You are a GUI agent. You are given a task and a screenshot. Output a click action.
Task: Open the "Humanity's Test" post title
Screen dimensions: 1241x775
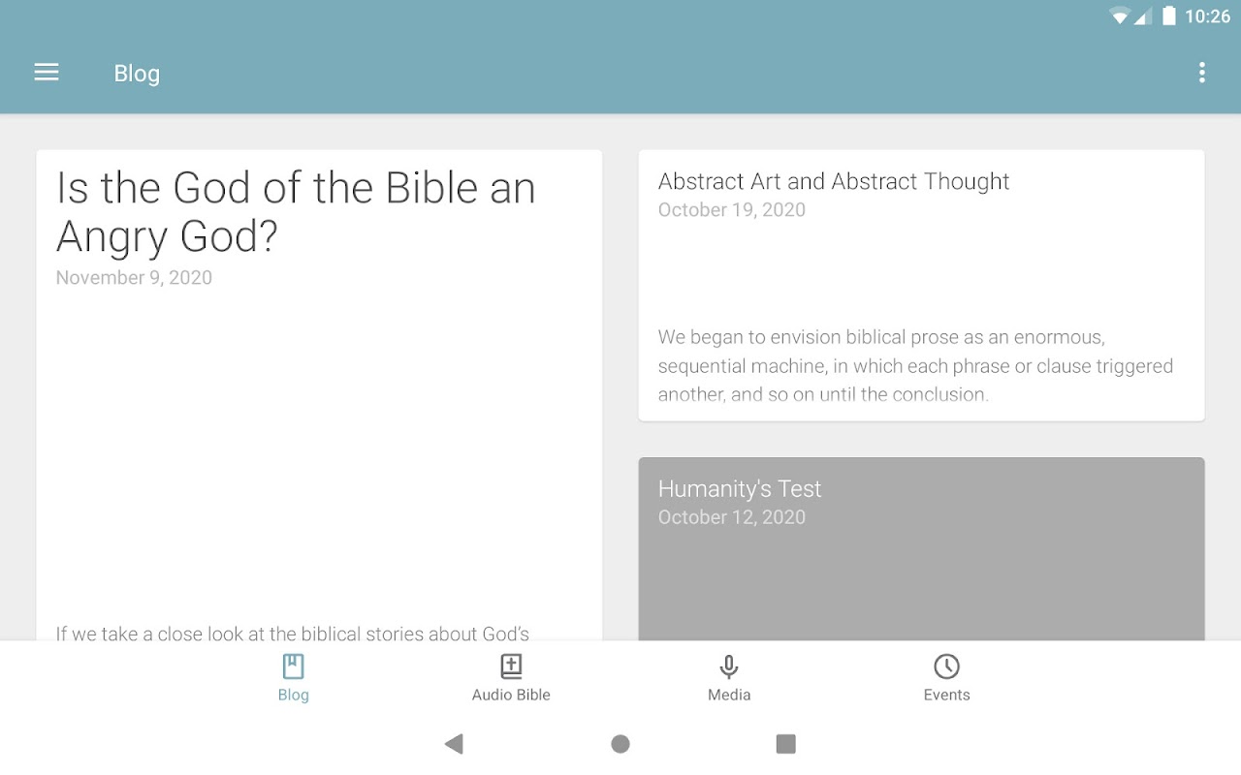pyautogui.click(x=740, y=489)
